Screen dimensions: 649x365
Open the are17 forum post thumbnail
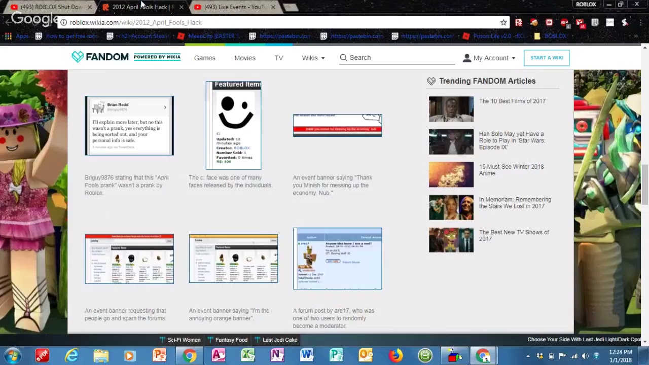(337, 259)
